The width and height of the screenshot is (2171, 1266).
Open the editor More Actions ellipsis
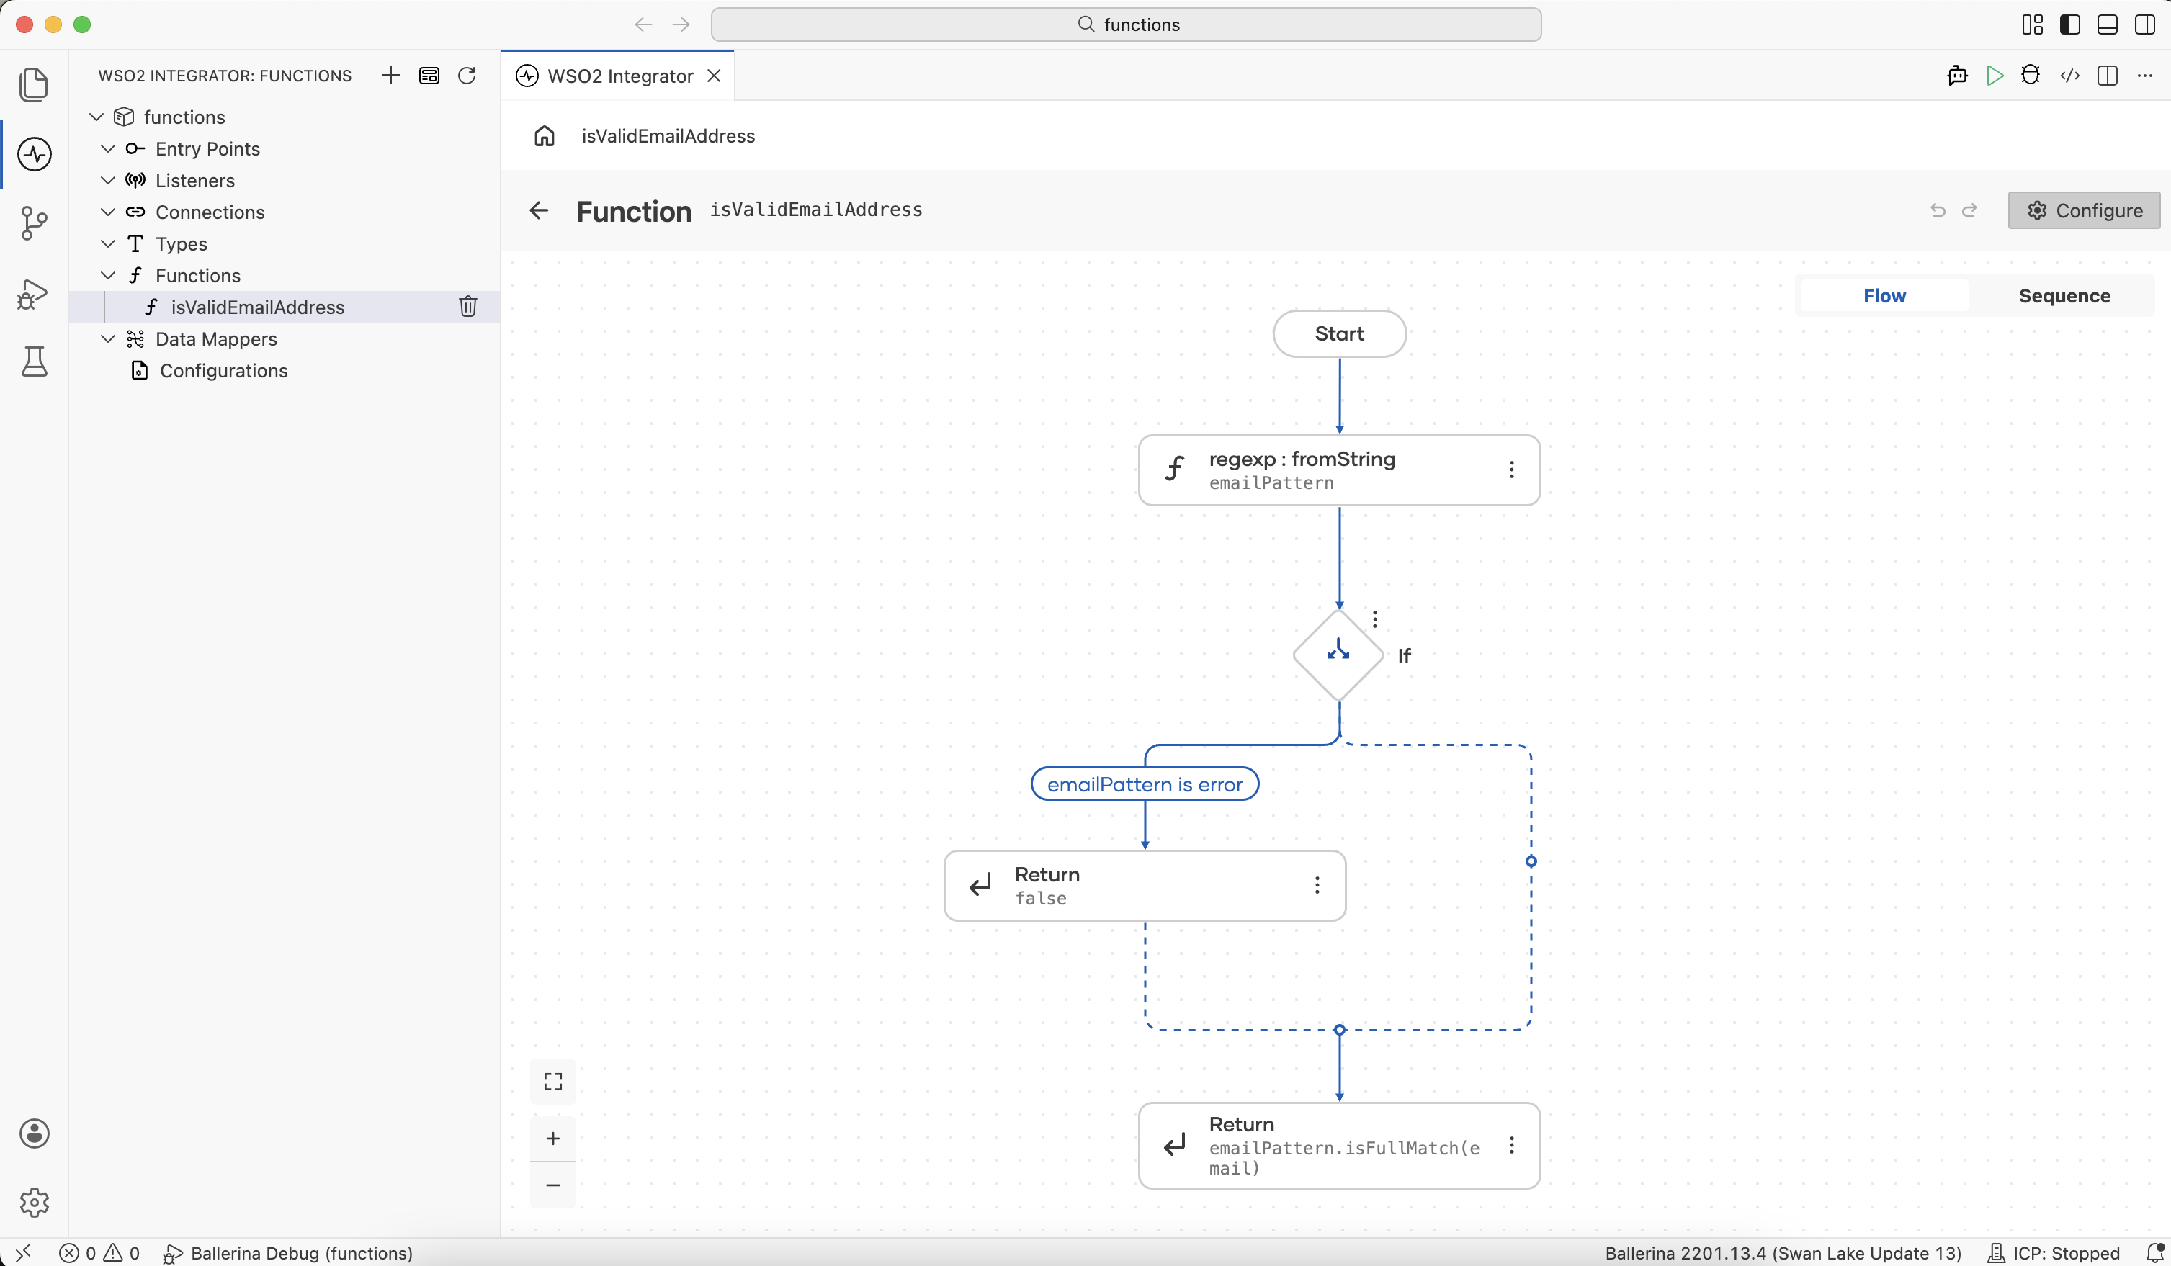[2145, 76]
